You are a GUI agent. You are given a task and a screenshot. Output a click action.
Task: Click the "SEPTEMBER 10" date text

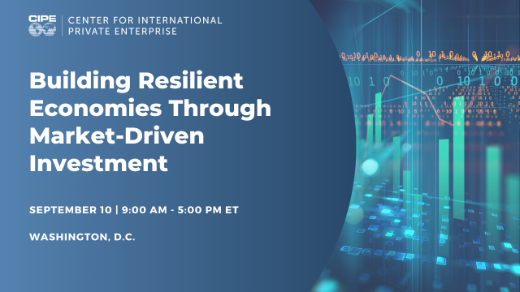[71, 210]
